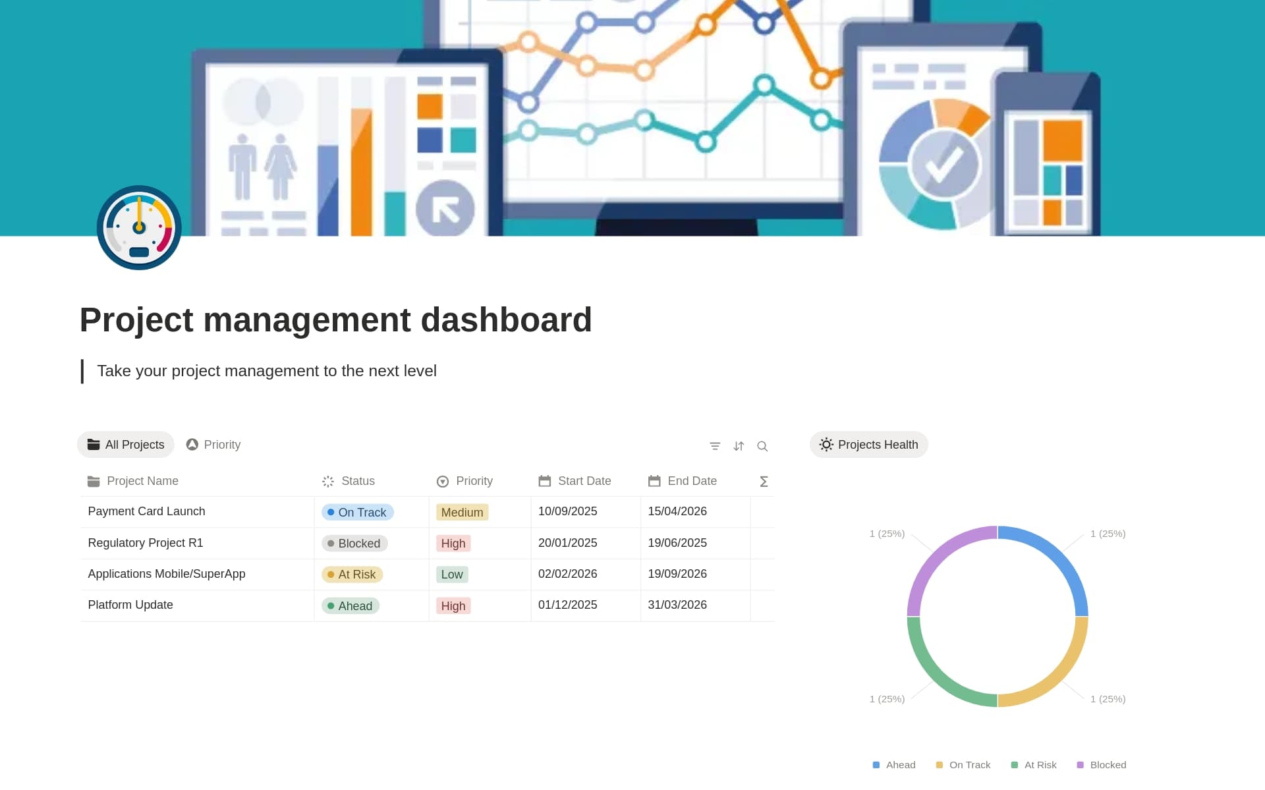
Task: Open search for the projects table
Action: pyautogui.click(x=762, y=446)
